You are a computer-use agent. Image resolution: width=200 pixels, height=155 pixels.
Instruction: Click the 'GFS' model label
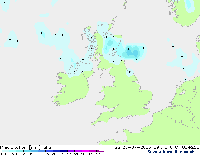[47, 147]
